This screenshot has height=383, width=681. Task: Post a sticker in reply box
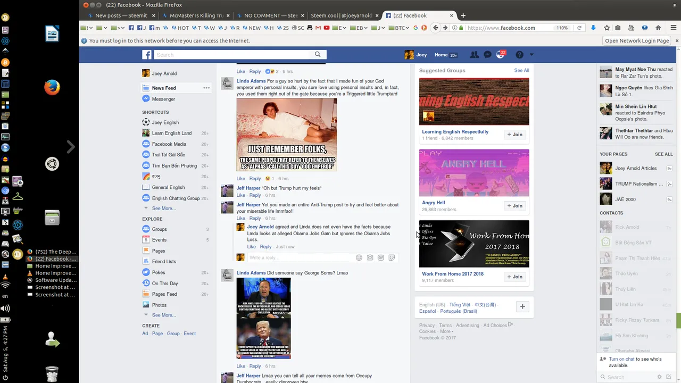tap(392, 257)
